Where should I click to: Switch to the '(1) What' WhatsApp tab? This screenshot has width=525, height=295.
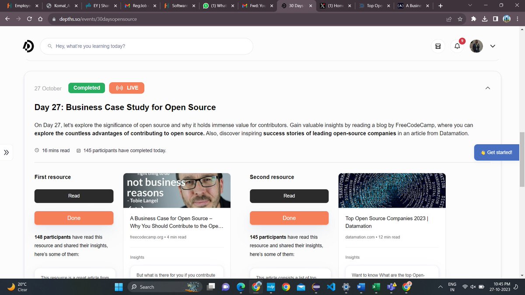219,6
